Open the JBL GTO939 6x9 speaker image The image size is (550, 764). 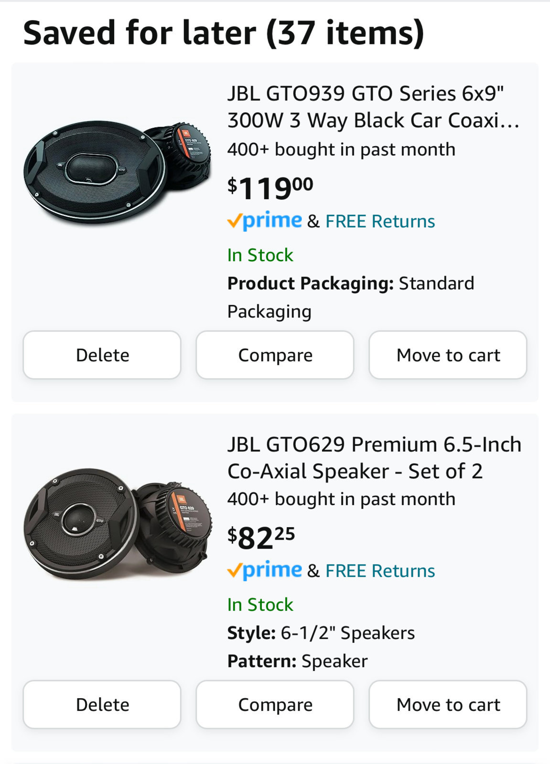118,172
